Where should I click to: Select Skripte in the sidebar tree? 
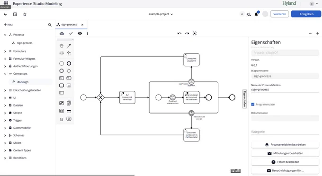(x=18, y=113)
